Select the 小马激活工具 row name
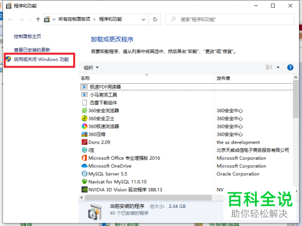Viewport: 302px width, 226px height. [x=103, y=95]
